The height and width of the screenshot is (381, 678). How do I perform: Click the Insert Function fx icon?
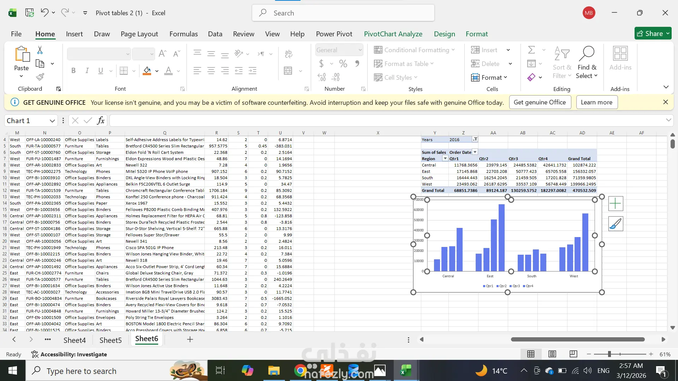[101, 121]
